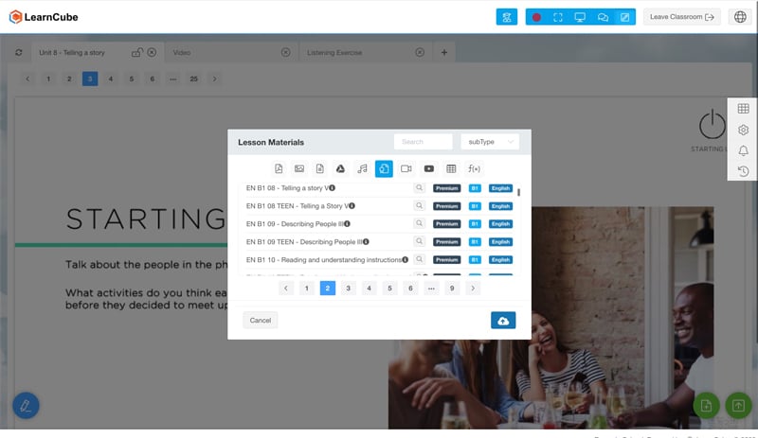Click the Search field in Lesson Materials
The width and height of the screenshot is (758, 438).
pos(424,142)
